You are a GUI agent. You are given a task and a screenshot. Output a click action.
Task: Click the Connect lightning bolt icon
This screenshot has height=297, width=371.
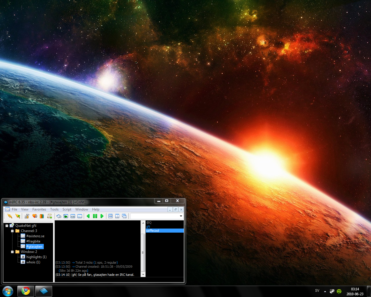coord(10,216)
